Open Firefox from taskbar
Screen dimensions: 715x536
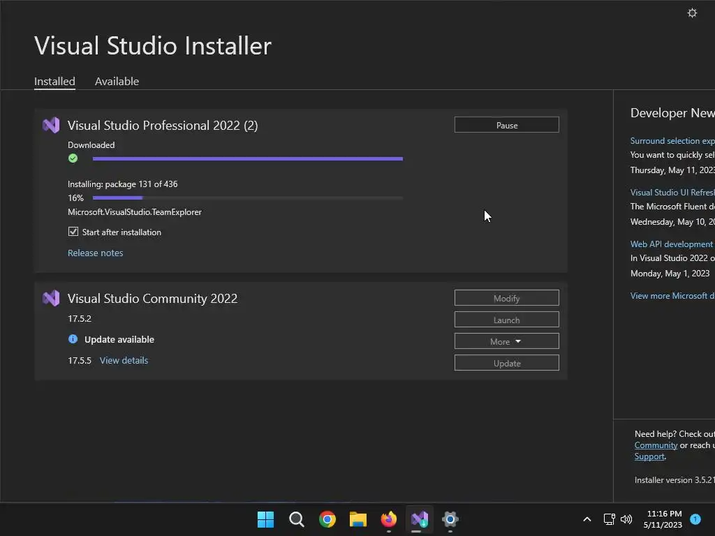click(389, 519)
